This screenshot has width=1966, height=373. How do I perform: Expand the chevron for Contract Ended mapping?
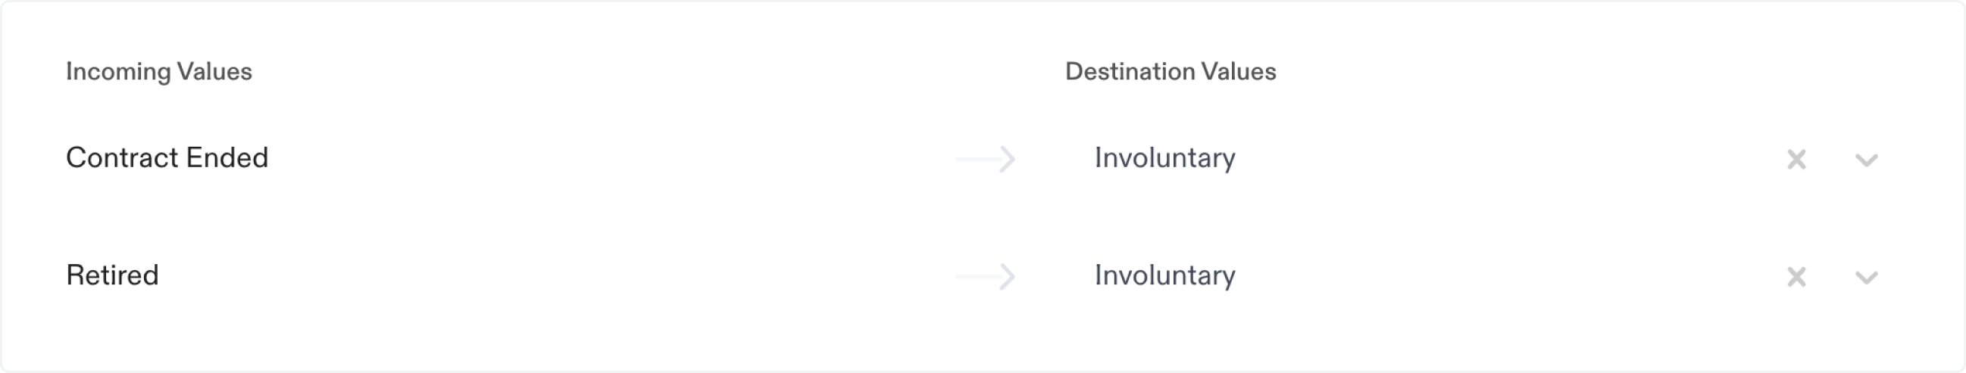[1866, 160]
